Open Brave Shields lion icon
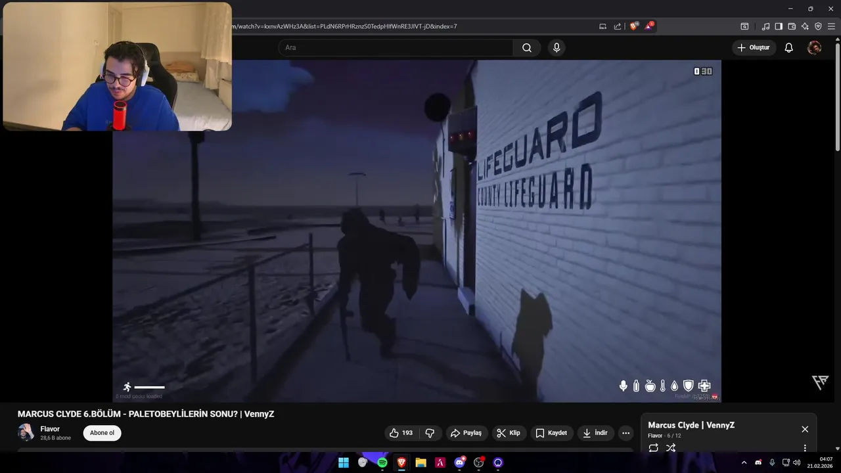 pyautogui.click(x=633, y=26)
